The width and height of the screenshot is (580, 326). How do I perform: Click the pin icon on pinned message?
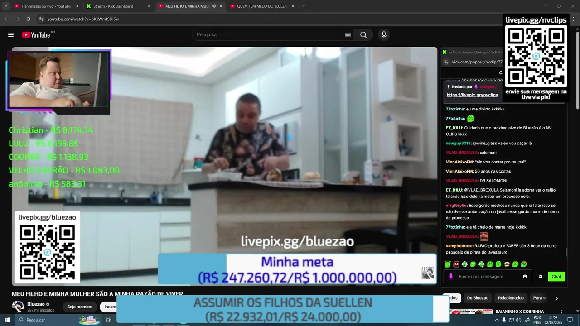pos(449,87)
